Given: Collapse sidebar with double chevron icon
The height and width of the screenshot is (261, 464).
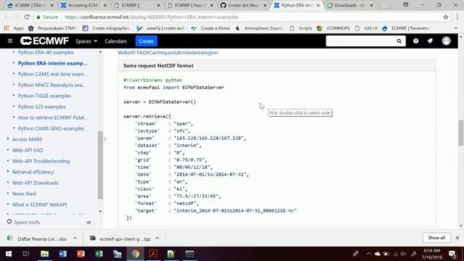Looking at the screenshot, I should (88, 223).
